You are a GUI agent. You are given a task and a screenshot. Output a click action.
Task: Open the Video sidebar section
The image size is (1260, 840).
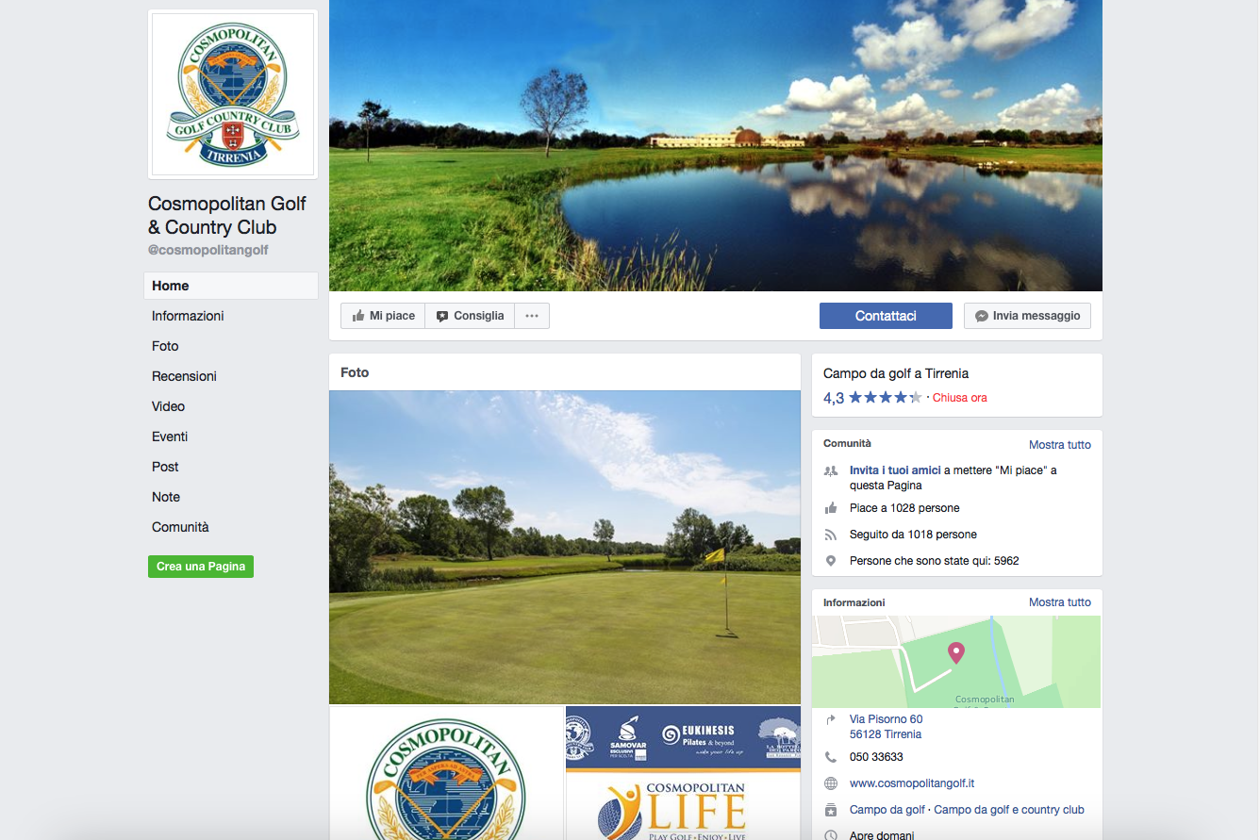168,406
